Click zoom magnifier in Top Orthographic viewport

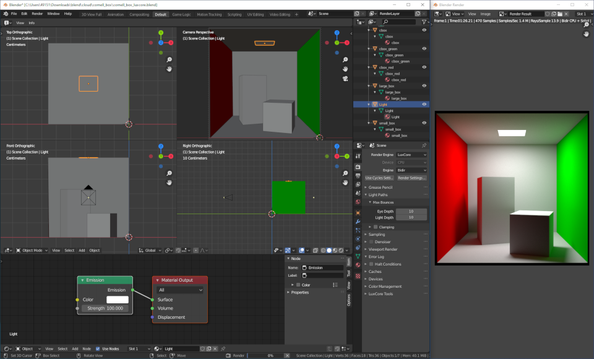(170, 60)
